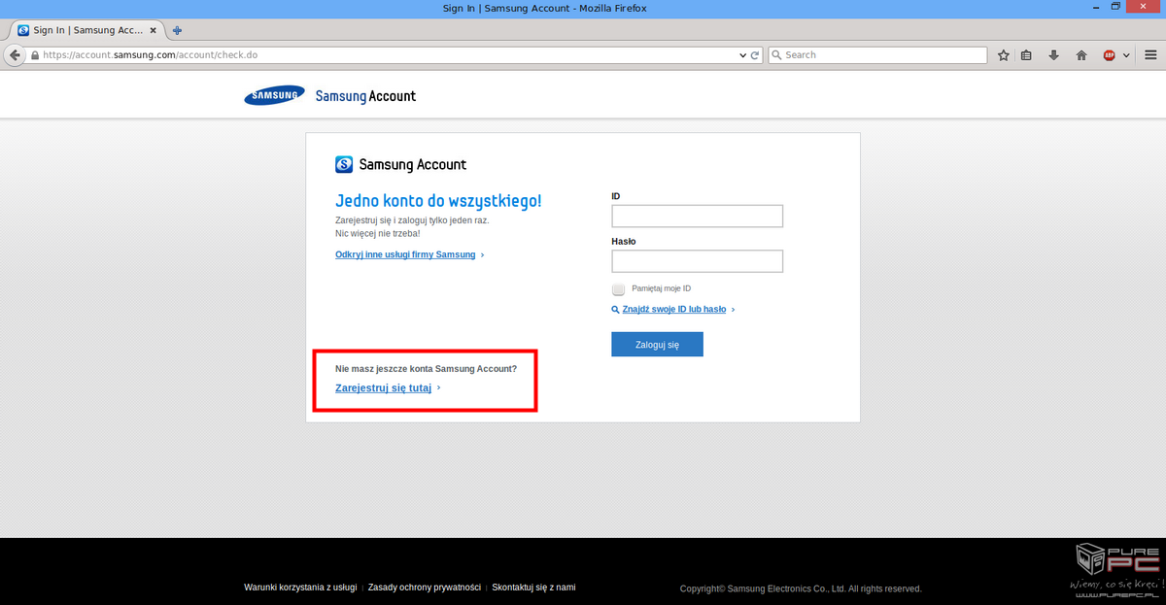Go to the Firefox home page icon
1166x605 pixels.
[1080, 55]
